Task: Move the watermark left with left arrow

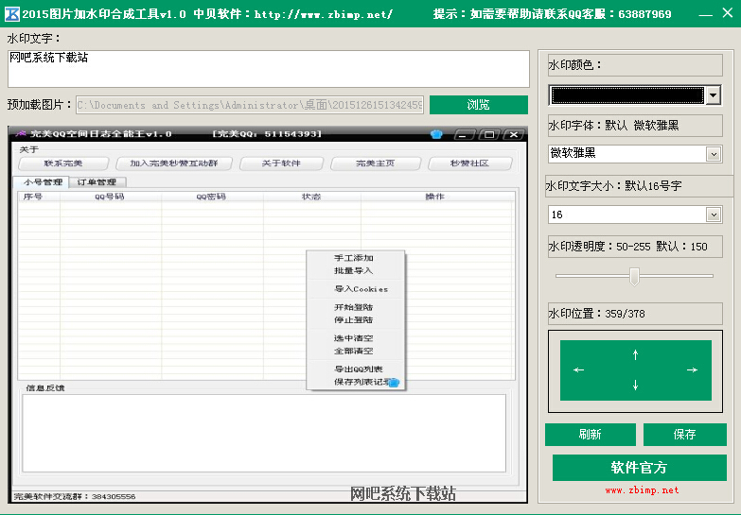Action: pos(579,369)
